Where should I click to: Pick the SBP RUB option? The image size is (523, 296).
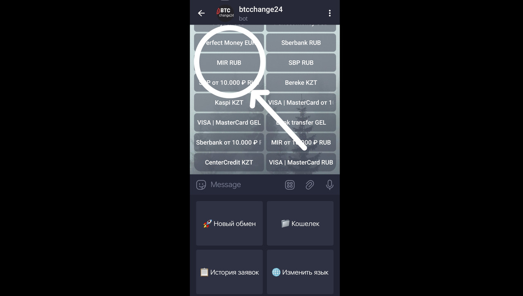[x=301, y=62]
